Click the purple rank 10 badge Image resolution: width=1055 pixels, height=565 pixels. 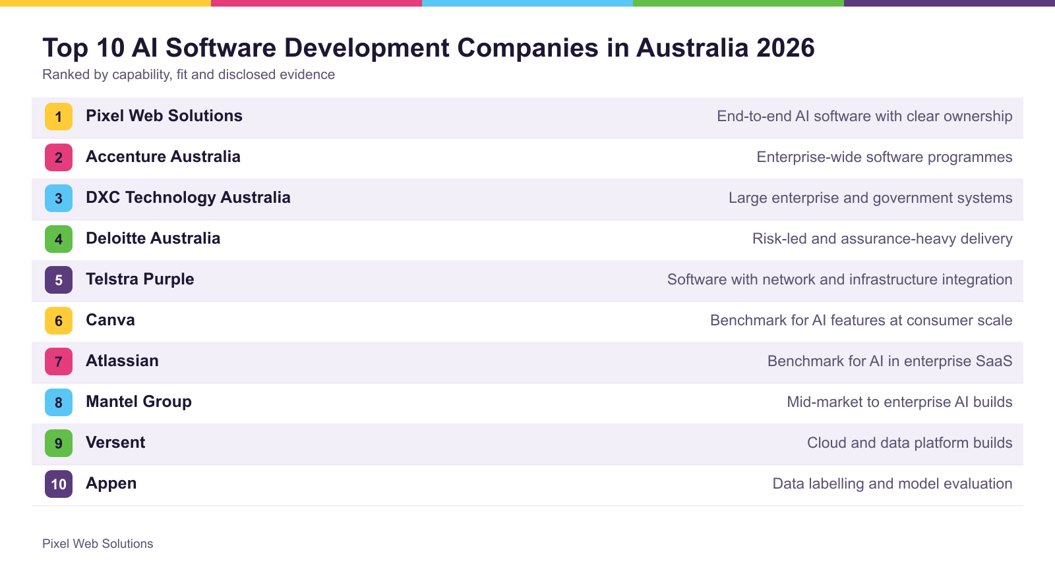(x=59, y=484)
